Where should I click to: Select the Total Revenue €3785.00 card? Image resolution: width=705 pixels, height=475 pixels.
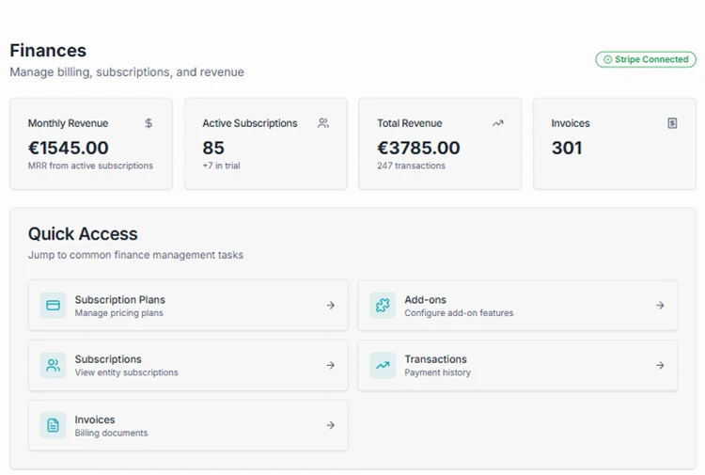click(x=440, y=145)
